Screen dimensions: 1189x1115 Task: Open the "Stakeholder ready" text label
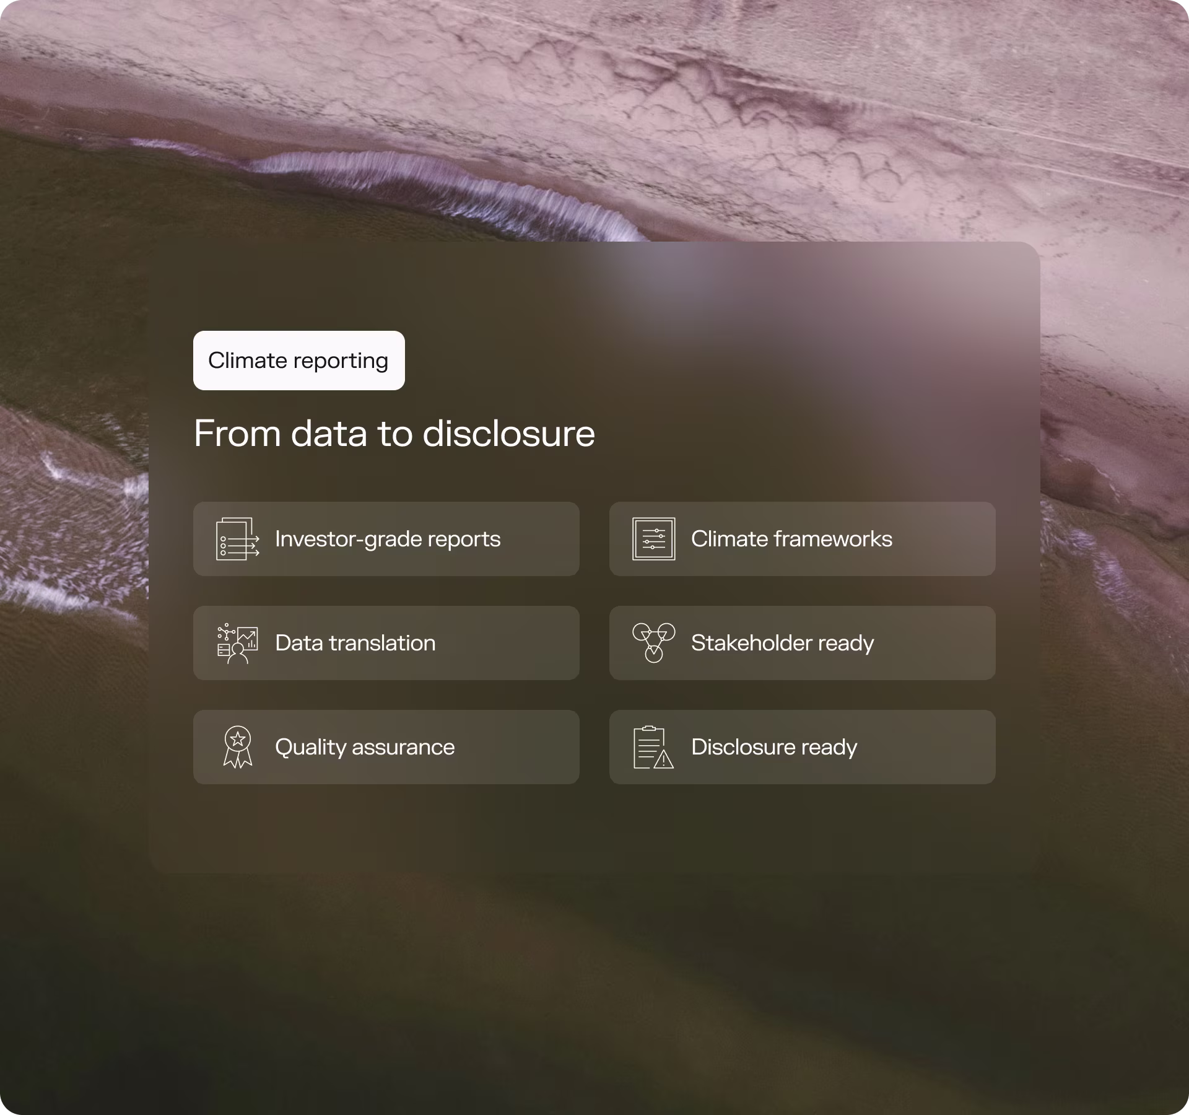tap(782, 643)
